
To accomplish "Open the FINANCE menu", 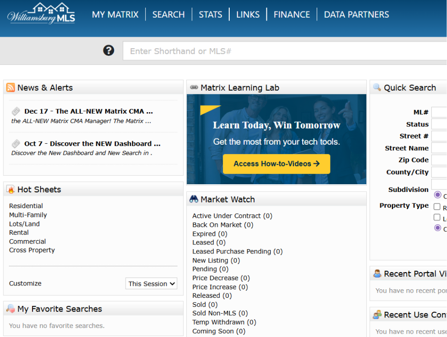I will click(292, 14).
